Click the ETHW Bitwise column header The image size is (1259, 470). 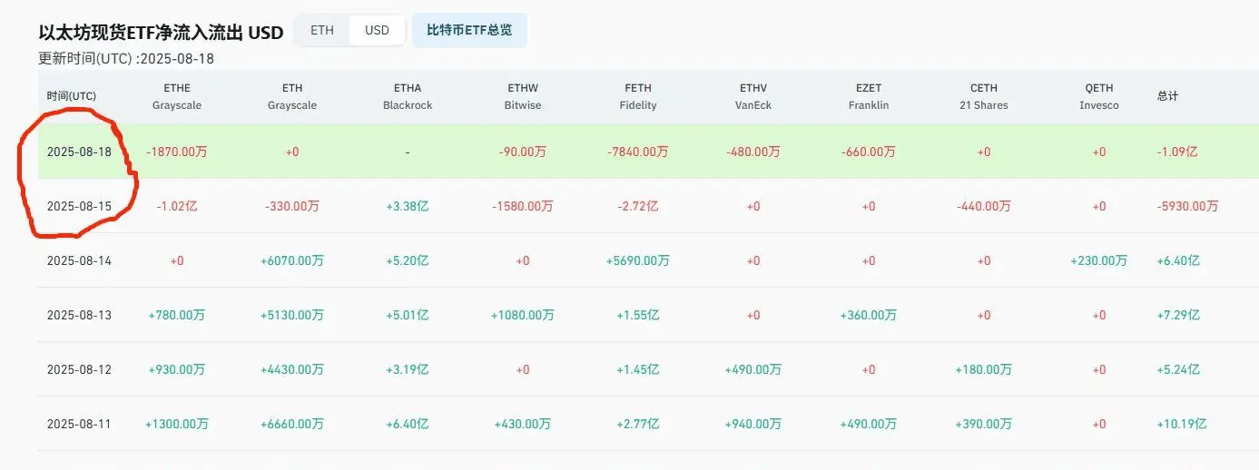(523, 96)
